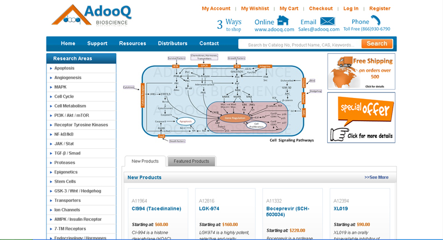The width and height of the screenshot is (443, 240).
Task: Open CI994 (Tacedinaline) product
Action: point(156,208)
